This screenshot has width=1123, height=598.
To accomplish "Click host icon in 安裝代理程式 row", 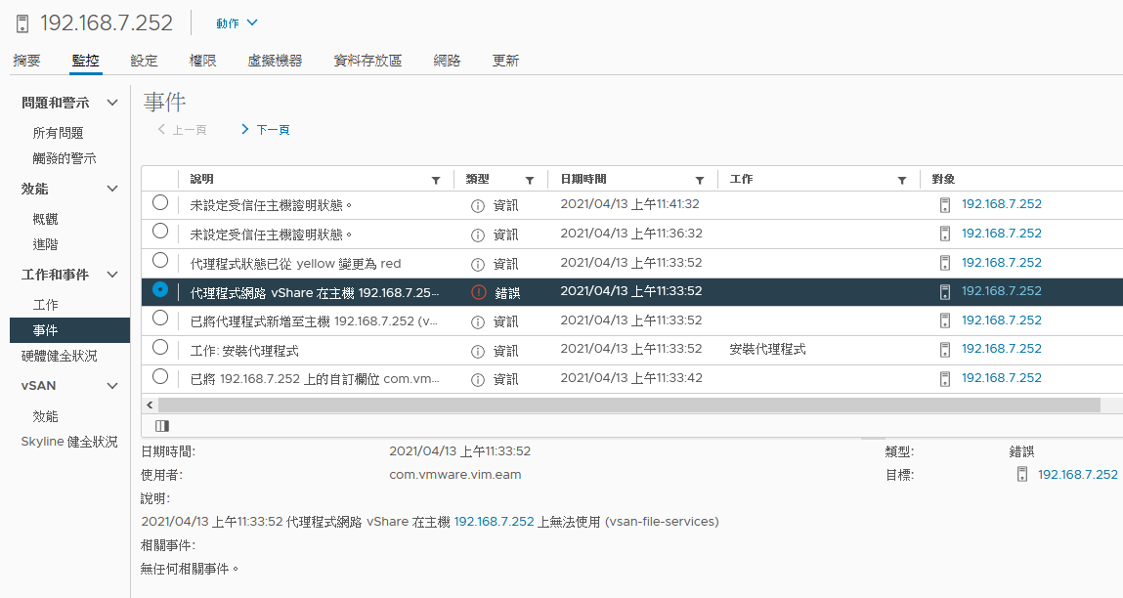I will (945, 350).
